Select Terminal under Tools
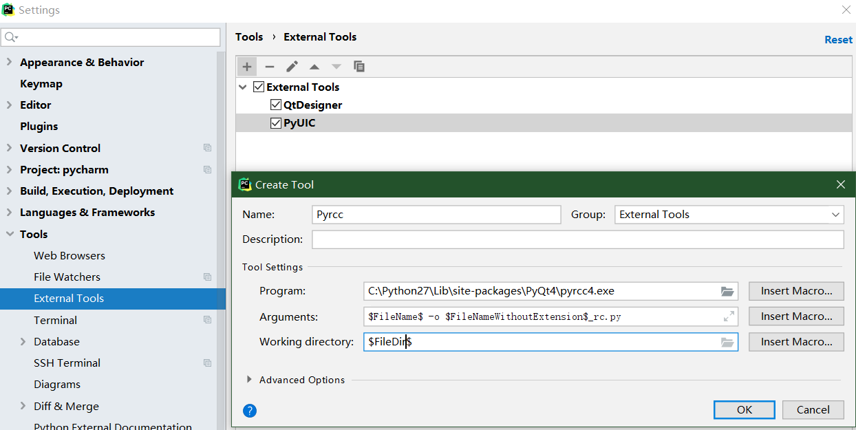Viewport: 856px width, 430px height. coord(55,320)
